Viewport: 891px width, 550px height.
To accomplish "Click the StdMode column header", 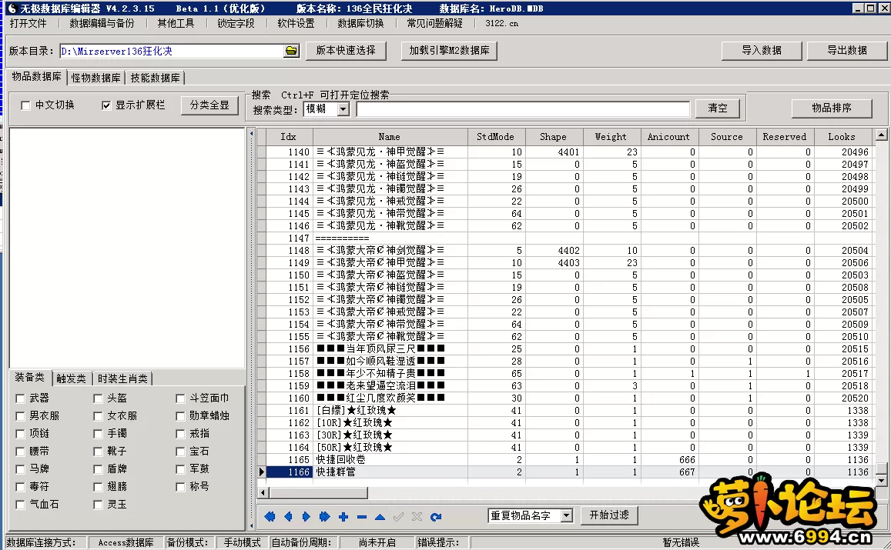I will [x=495, y=137].
